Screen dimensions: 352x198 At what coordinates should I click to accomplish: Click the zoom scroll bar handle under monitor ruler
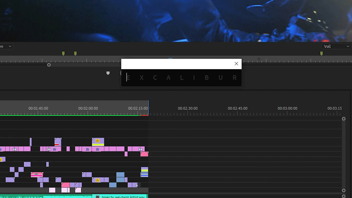click(x=49, y=65)
